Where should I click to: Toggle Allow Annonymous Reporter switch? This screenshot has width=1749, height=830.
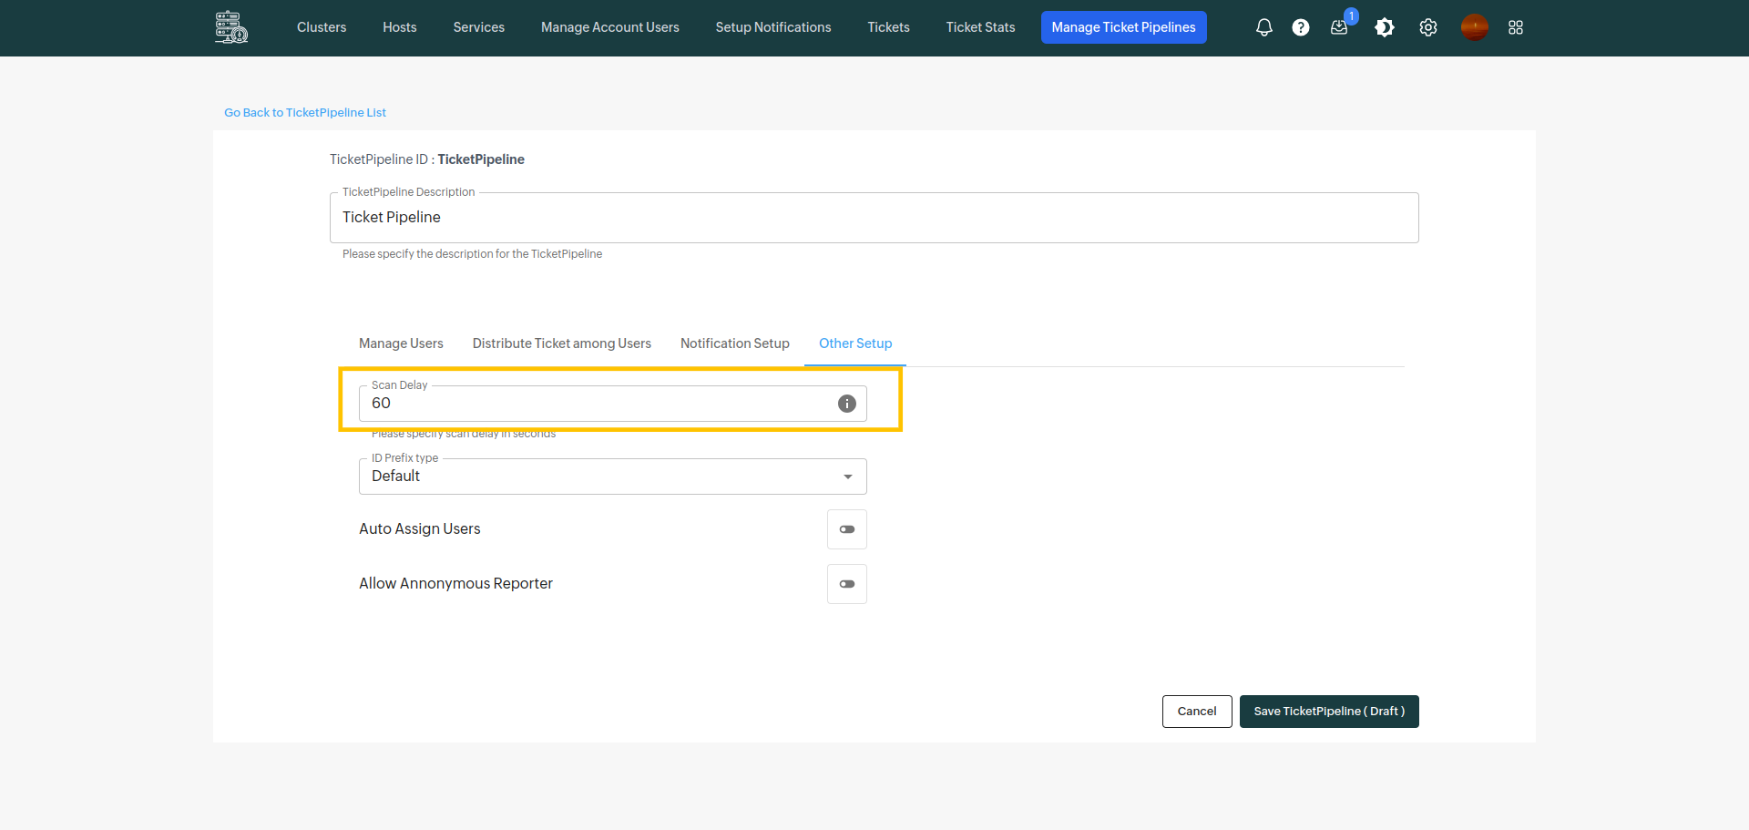[847, 584]
